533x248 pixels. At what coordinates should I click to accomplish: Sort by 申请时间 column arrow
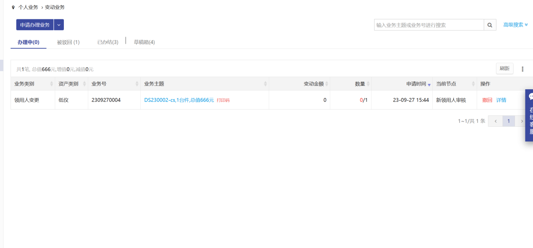[x=429, y=85]
